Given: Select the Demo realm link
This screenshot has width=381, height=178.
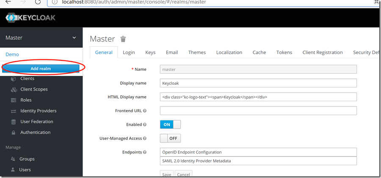Looking at the screenshot, I should point(12,54).
